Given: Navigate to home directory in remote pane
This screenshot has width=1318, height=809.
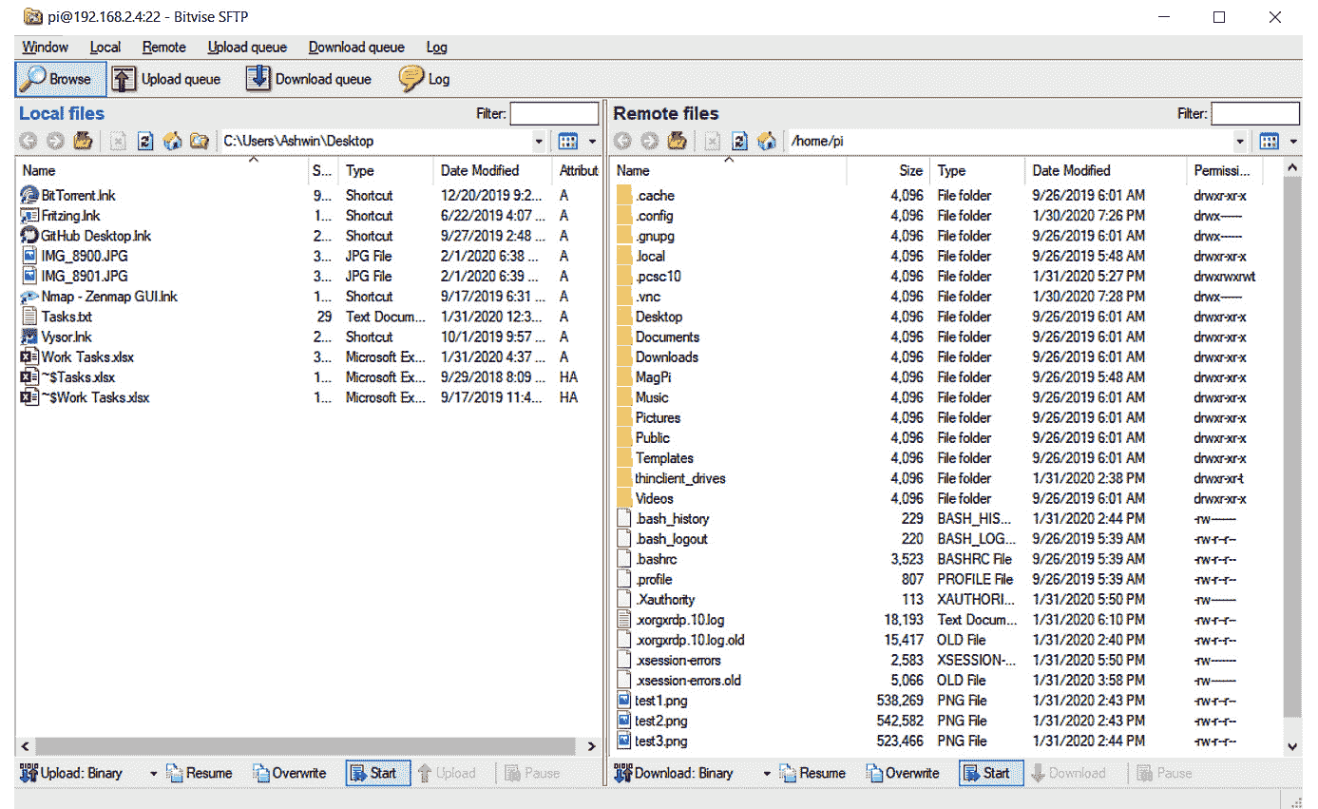Looking at the screenshot, I should 768,140.
